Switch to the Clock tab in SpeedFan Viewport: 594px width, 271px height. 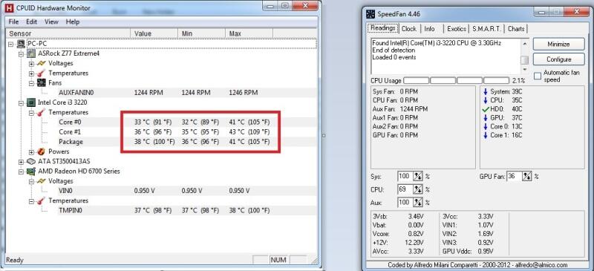coord(409,29)
